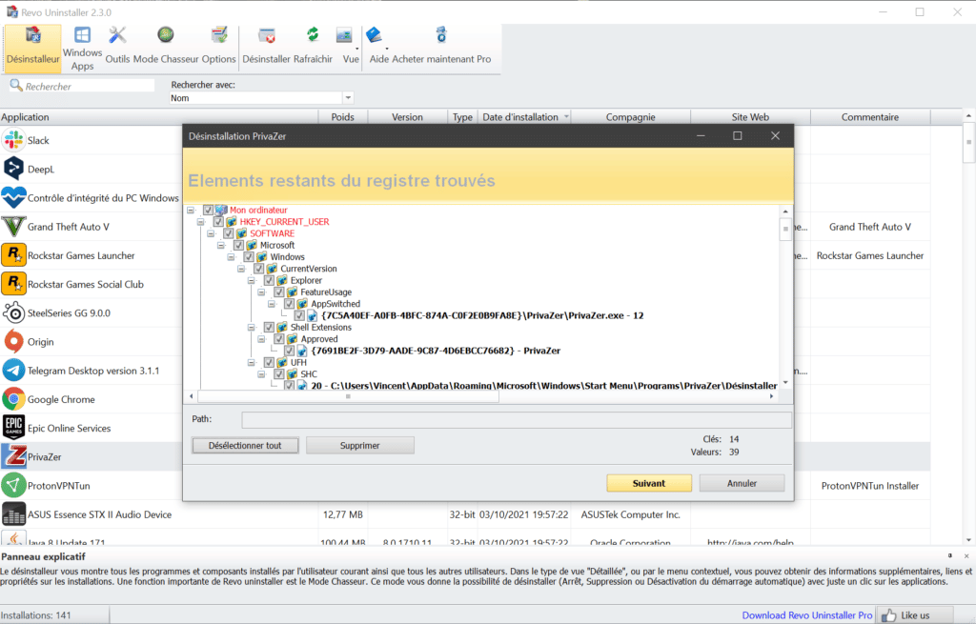The width and height of the screenshot is (976, 624).
Task: Select the DeepL application icon
Action: pyautogui.click(x=13, y=169)
